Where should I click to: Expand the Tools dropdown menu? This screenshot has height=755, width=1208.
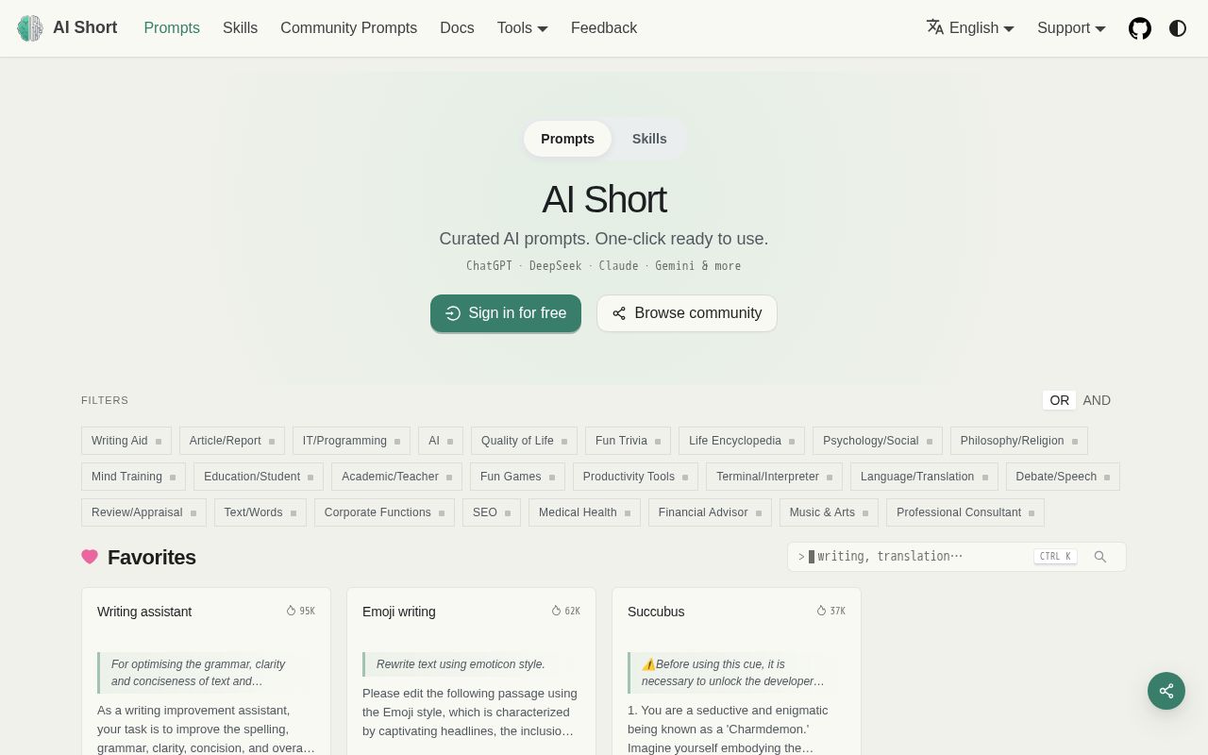click(523, 28)
